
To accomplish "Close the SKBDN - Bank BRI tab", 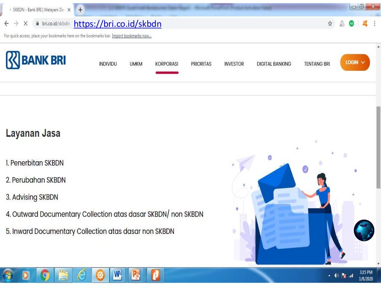I will (69, 10).
